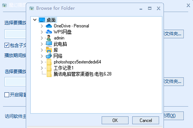
Task: Expand the OneDrive - Personal node
Action: click(42, 26)
